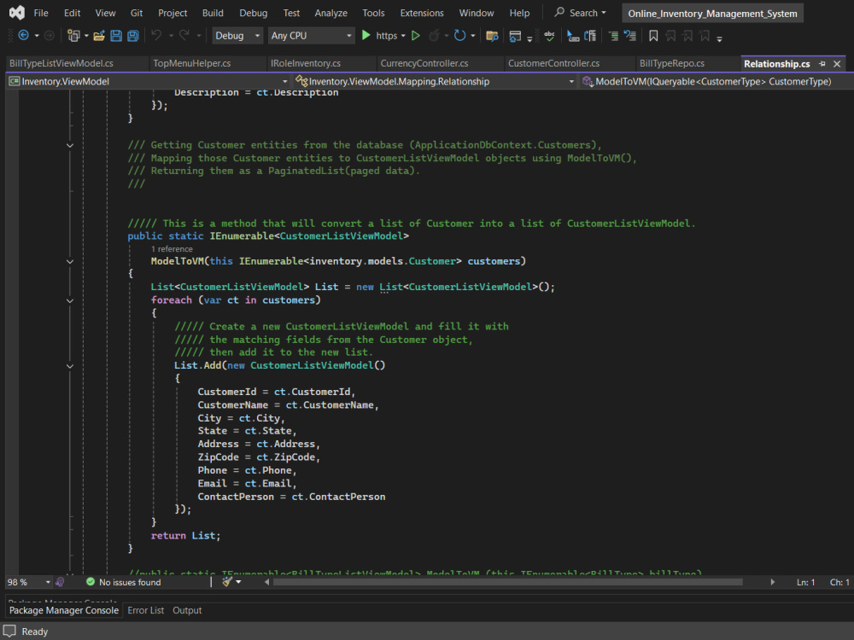Switch to the BillTypeRepo.cs tab
The height and width of the screenshot is (640, 854).
click(671, 63)
